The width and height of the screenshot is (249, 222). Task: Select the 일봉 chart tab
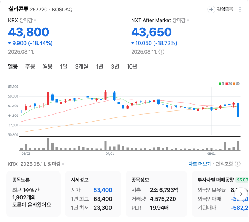click(13, 66)
